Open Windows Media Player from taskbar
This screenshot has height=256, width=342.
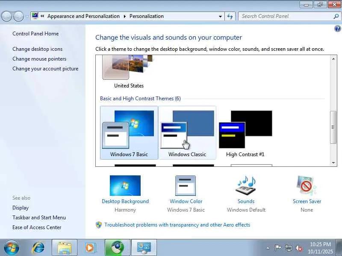[x=90, y=248]
